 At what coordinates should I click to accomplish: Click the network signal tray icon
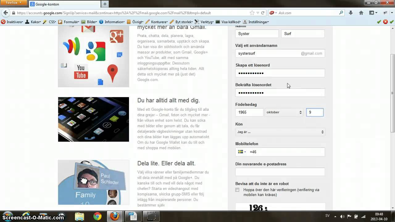click(364, 216)
